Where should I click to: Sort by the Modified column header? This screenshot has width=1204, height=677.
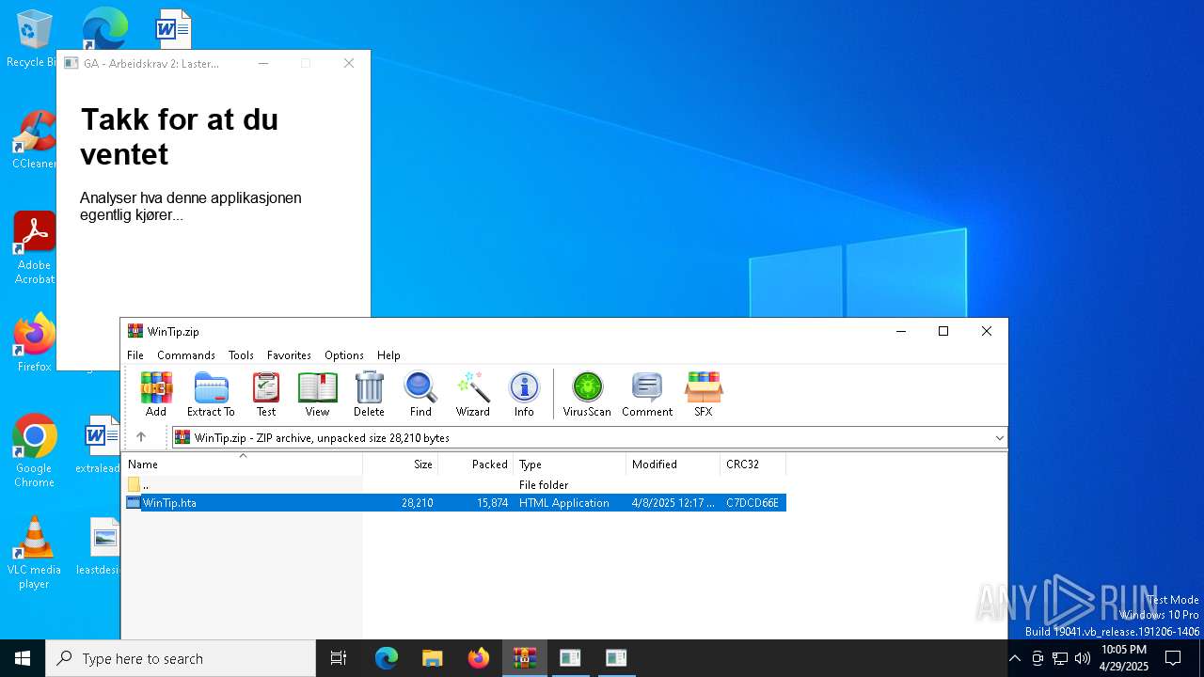[x=673, y=464]
